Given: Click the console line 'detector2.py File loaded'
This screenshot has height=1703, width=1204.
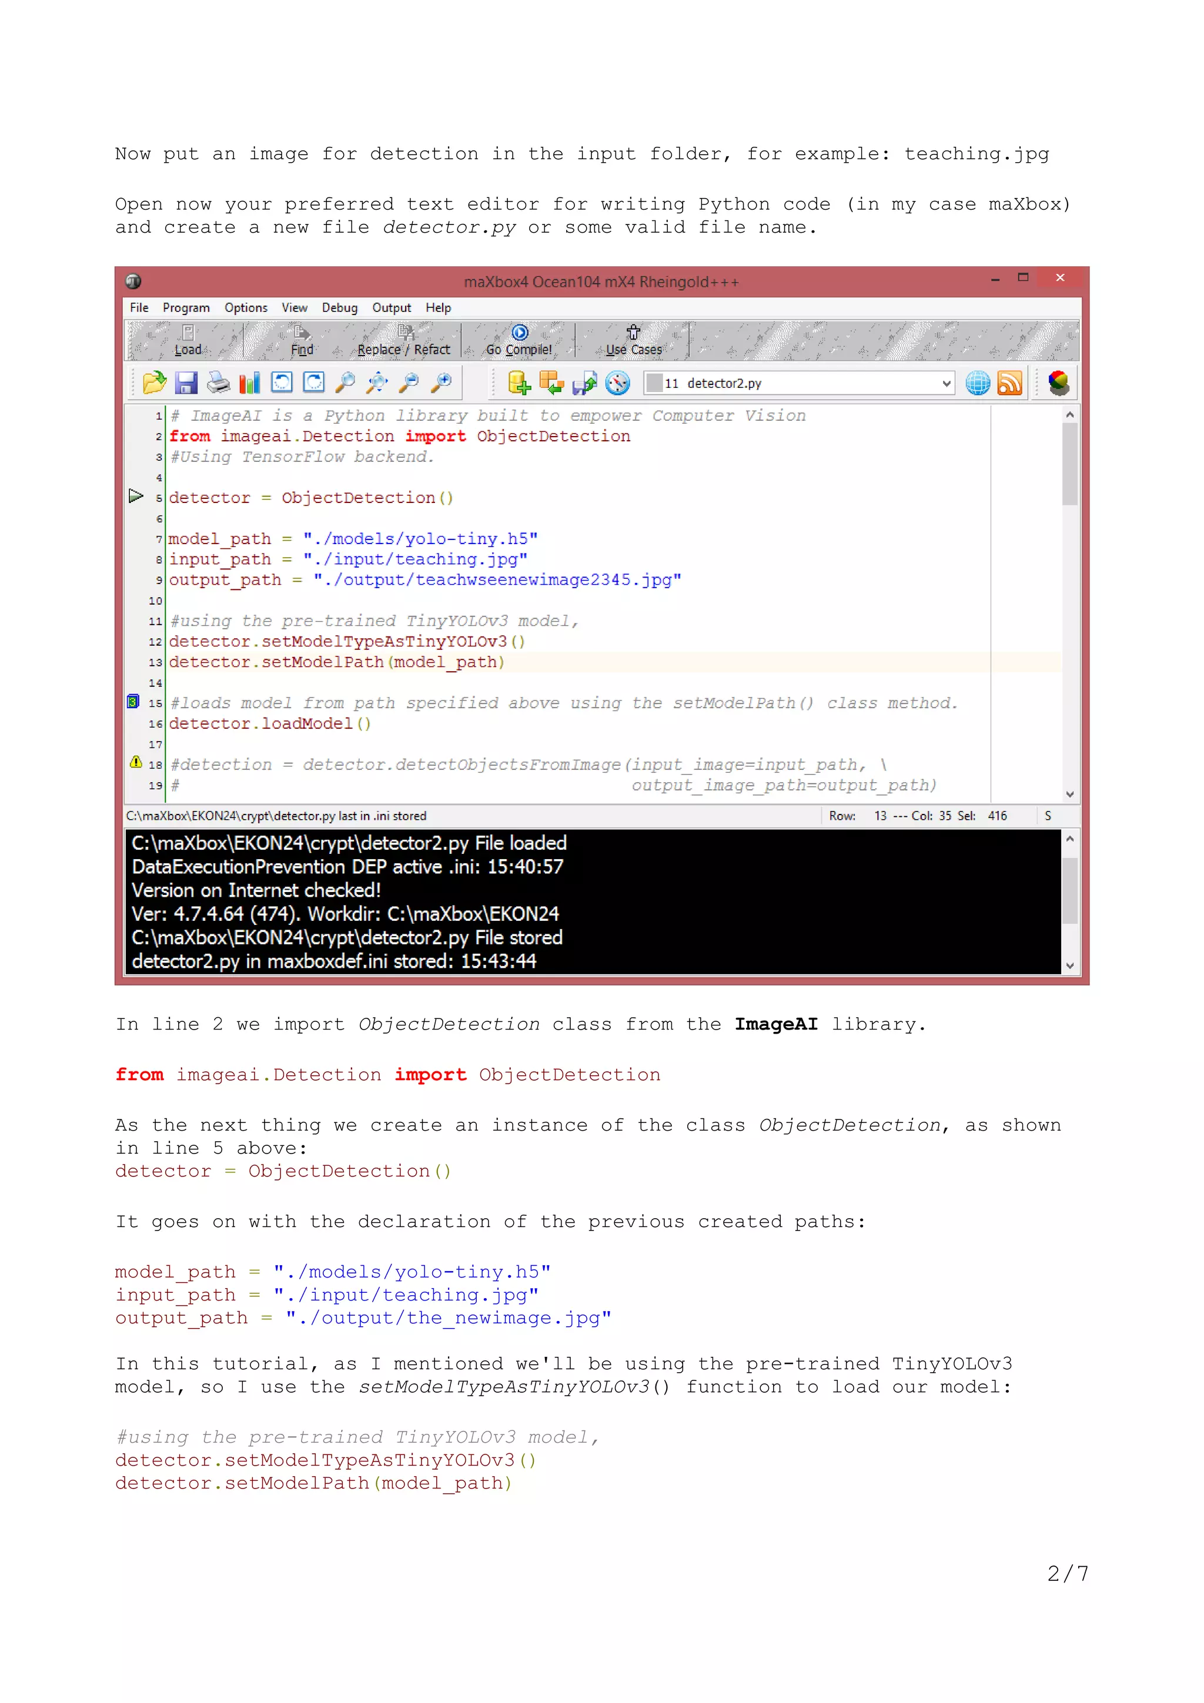Looking at the screenshot, I should (x=349, y=843).
